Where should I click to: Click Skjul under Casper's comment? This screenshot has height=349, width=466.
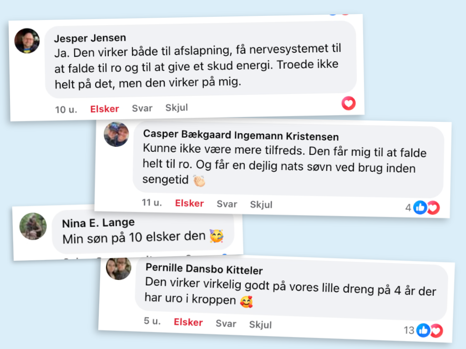pos(261,204)
